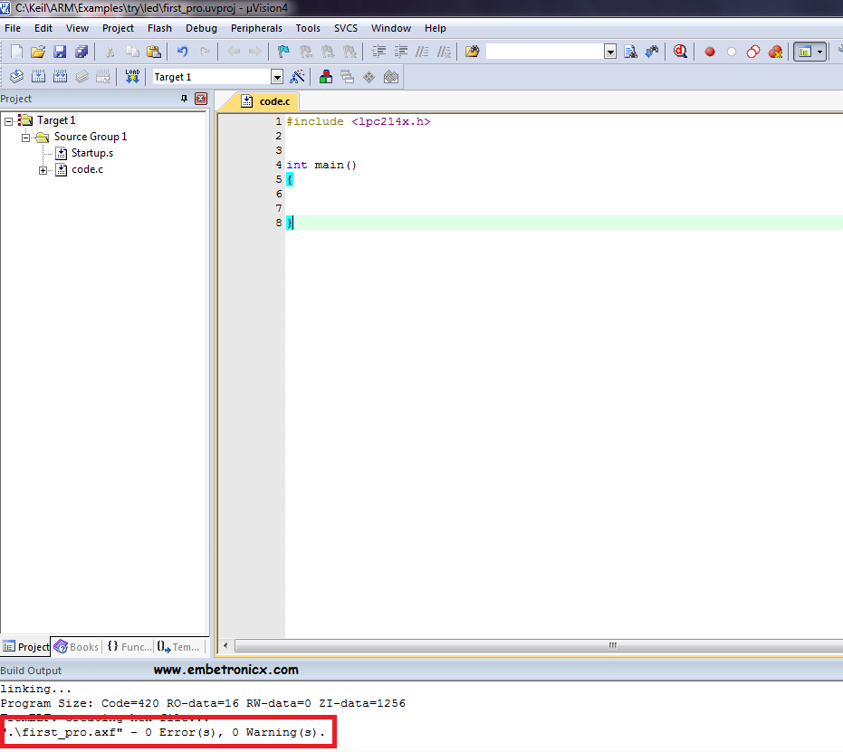Viewport: 843px width, 752px height.
Task: Open Manage Components colored blocks icon
Action: (325, 77)
